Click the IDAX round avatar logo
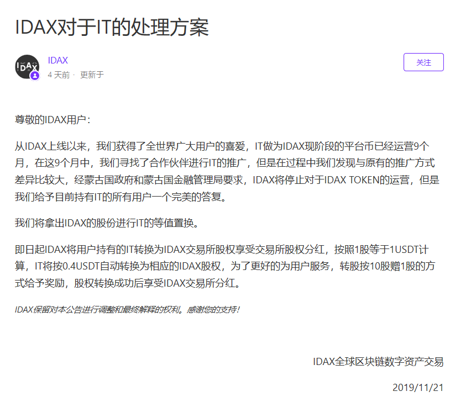Viewport: 466px width, 402px height. (27, 67)
